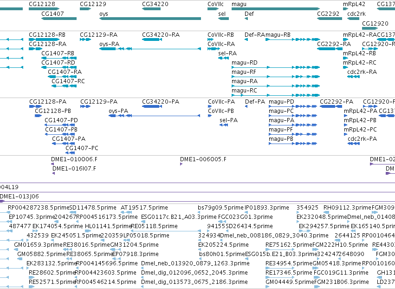The width and height of the screenshot is (395, 289).
Task: Select EST bs79g09.5prime
Action: click(220, 208)
